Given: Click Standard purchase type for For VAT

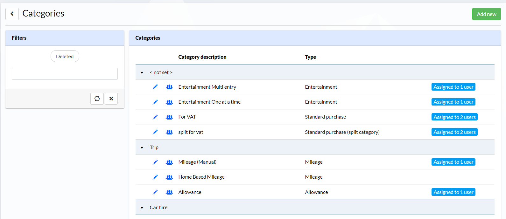Looking at the screenshot, I should coord(325,117).
